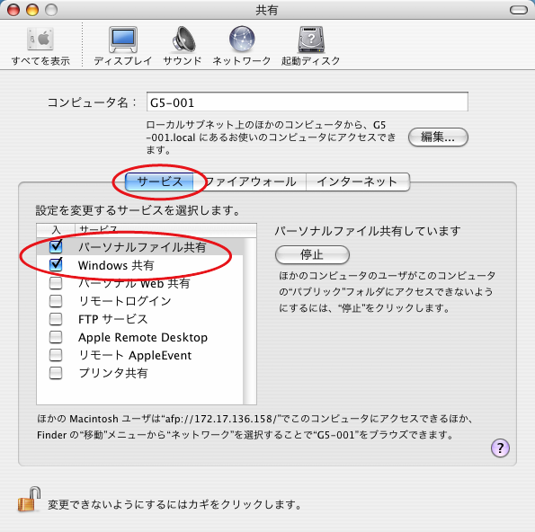Click the 停止 (Stop) button
535x532 pixels.
point(312,254)
